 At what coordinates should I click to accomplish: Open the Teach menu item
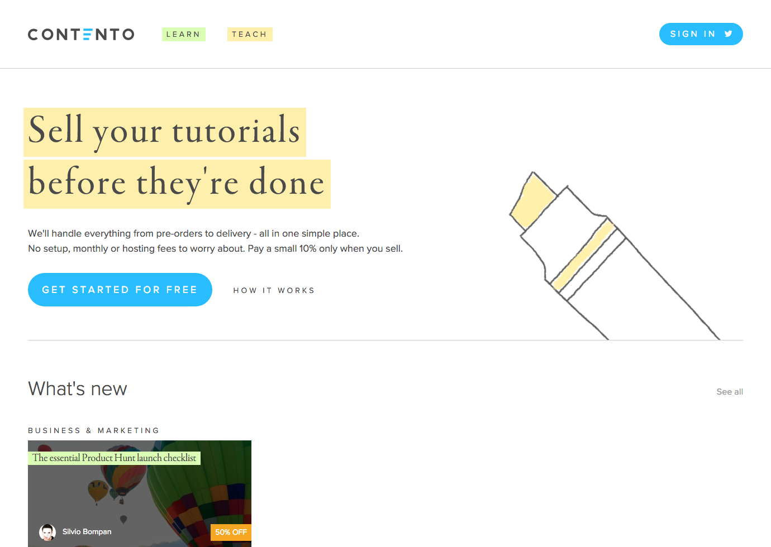[x=250, y=34]
